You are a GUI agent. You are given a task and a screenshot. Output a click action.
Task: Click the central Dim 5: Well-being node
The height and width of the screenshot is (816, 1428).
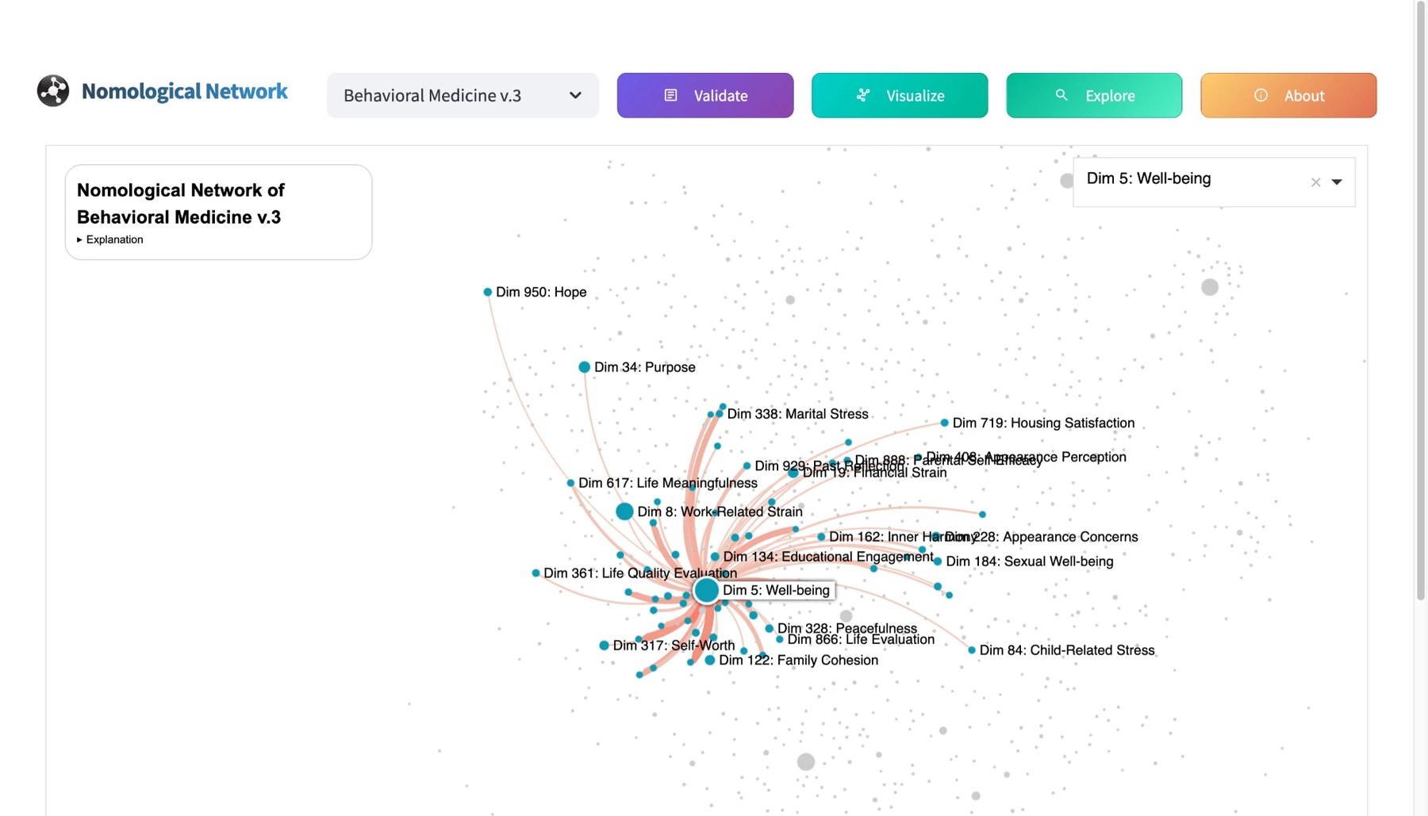(706, 590)
